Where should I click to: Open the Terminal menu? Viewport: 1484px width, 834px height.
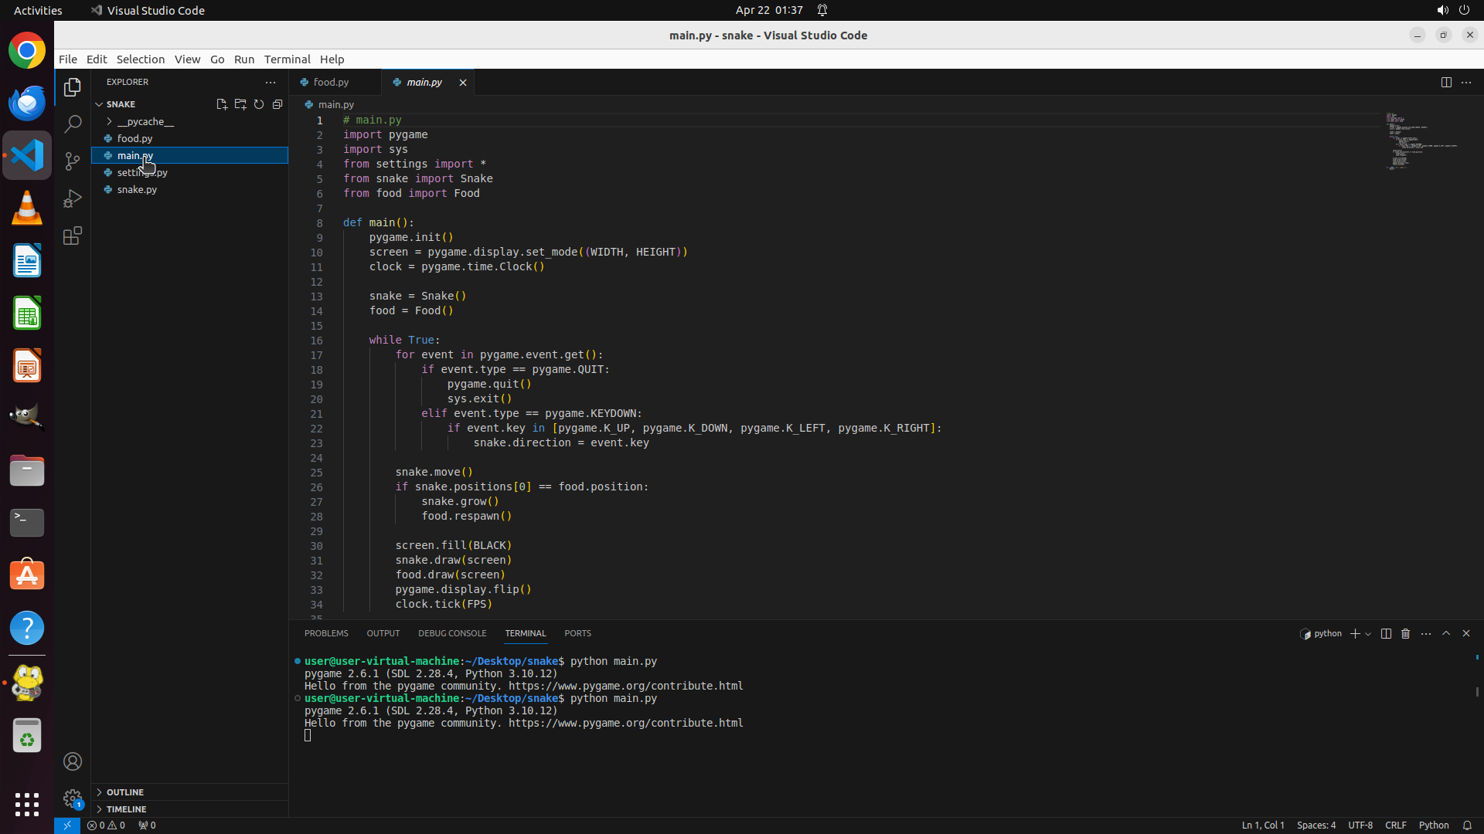coord(287,59)
